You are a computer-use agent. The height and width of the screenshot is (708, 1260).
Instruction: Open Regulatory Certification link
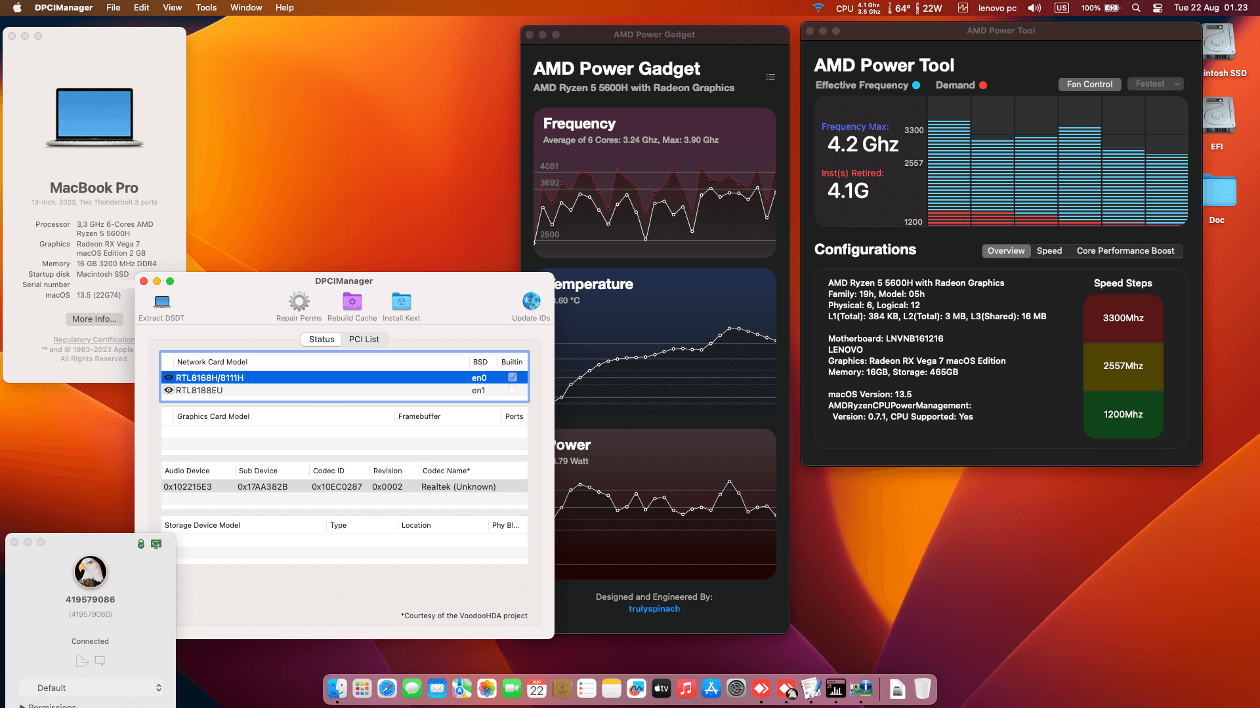click(x=94, y=340)
